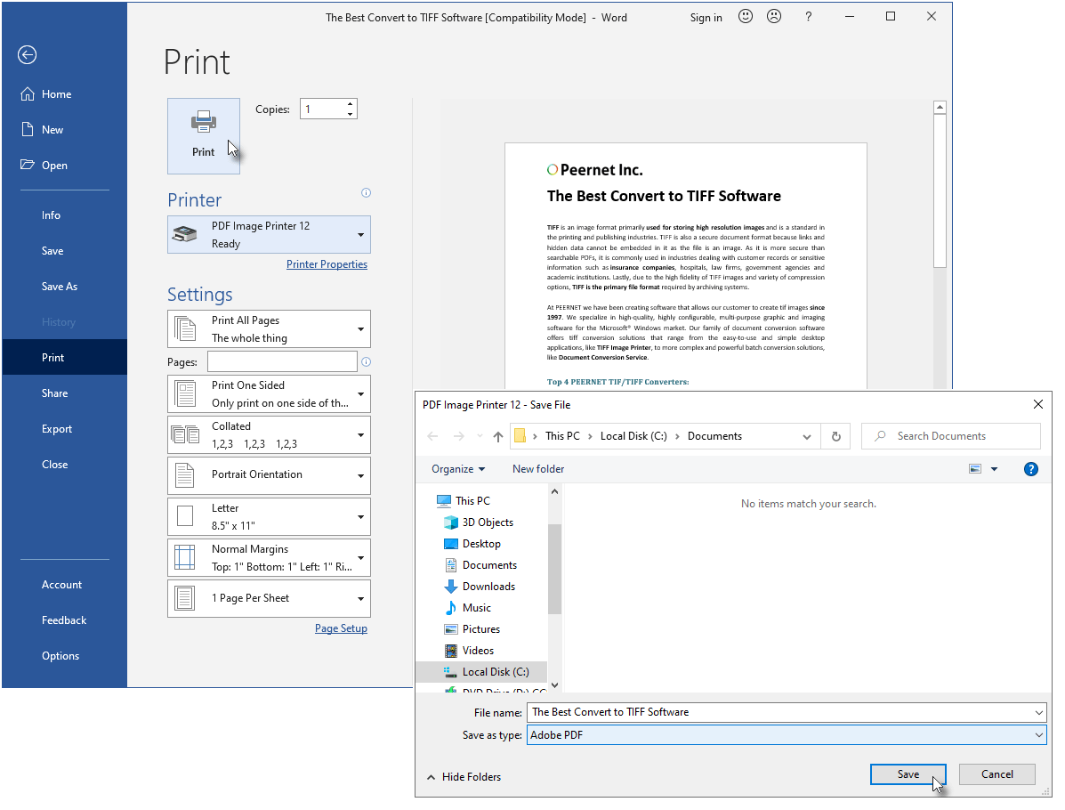Switch to the Export section
The image size is (1065, 810).
[x=56, y=428]
